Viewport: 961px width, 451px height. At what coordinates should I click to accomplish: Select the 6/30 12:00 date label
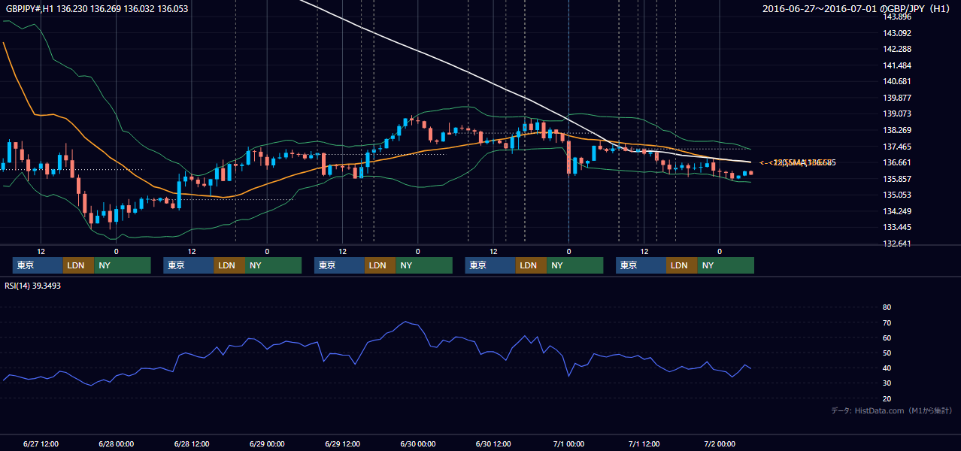click(494, 443)
